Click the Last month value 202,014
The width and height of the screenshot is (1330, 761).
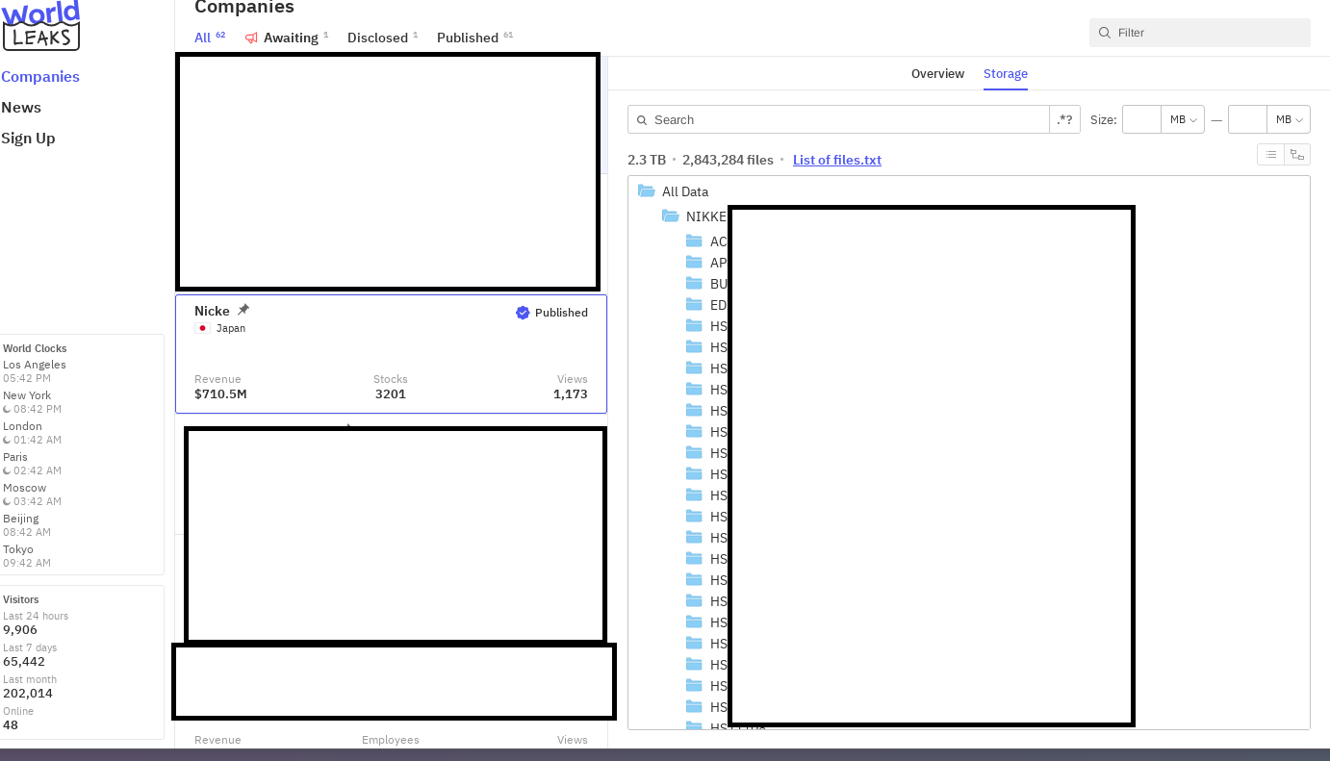[28, 694]
